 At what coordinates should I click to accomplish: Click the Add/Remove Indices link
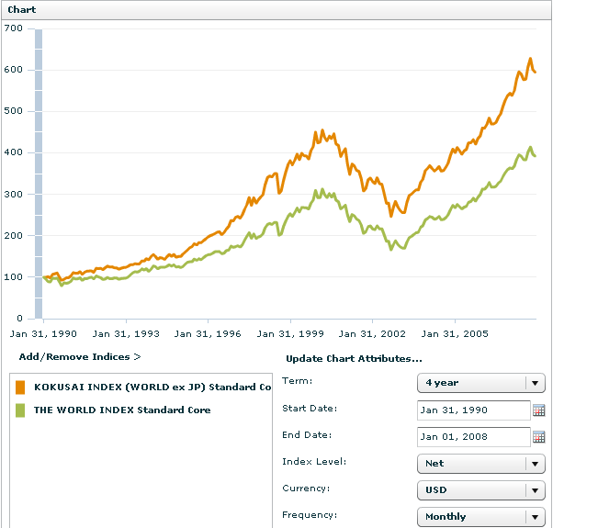(x=80, y=357)
